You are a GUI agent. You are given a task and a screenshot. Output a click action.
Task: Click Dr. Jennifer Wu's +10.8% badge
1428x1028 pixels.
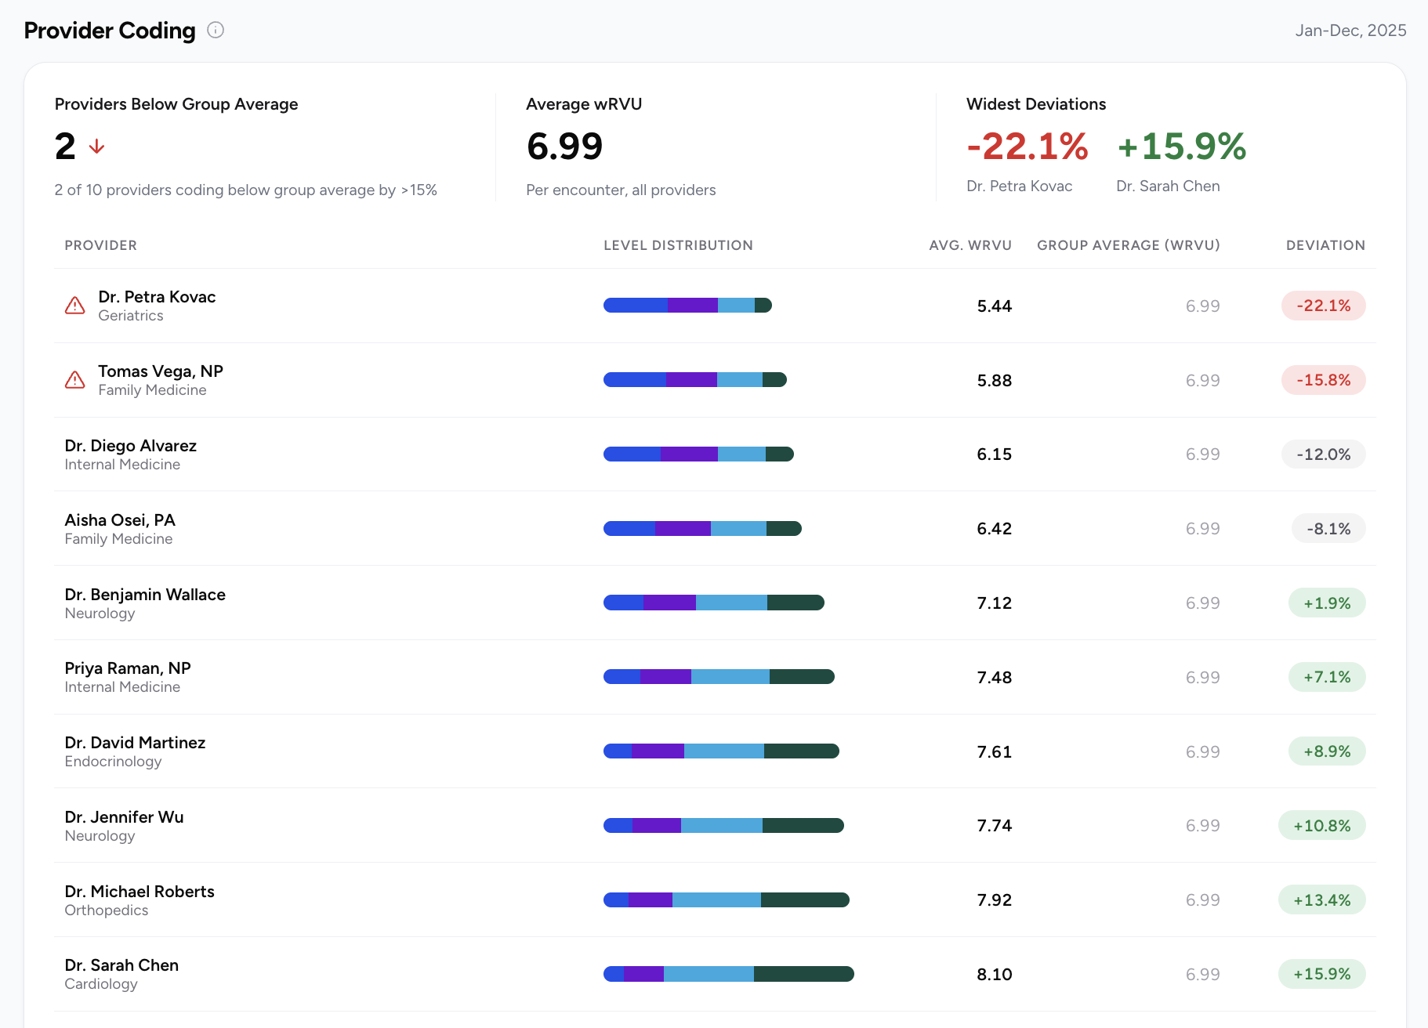tap(1321, 826)
